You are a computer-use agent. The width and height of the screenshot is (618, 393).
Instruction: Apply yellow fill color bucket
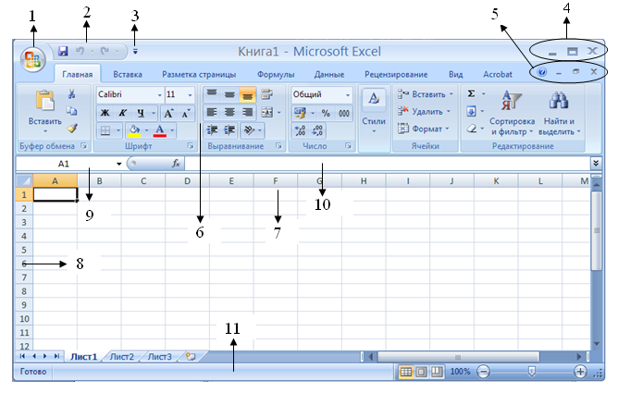134,130
